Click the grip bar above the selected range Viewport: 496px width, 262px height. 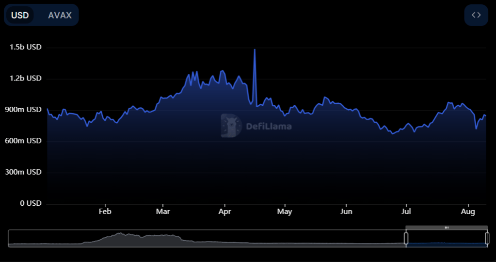point(447,228)
